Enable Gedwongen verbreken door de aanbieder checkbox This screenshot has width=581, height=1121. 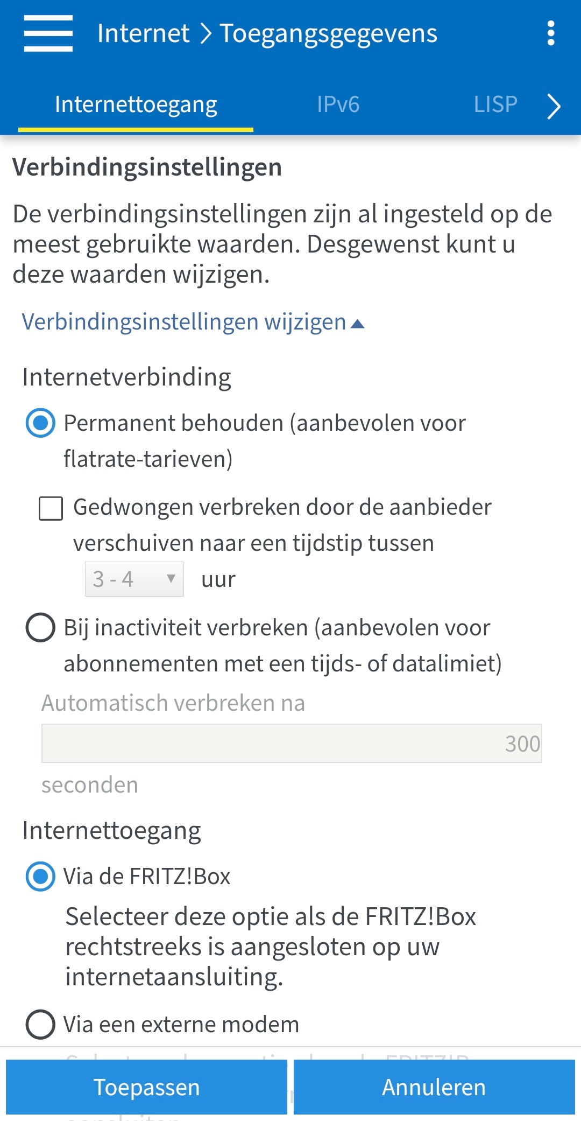[x=51, y=508]
